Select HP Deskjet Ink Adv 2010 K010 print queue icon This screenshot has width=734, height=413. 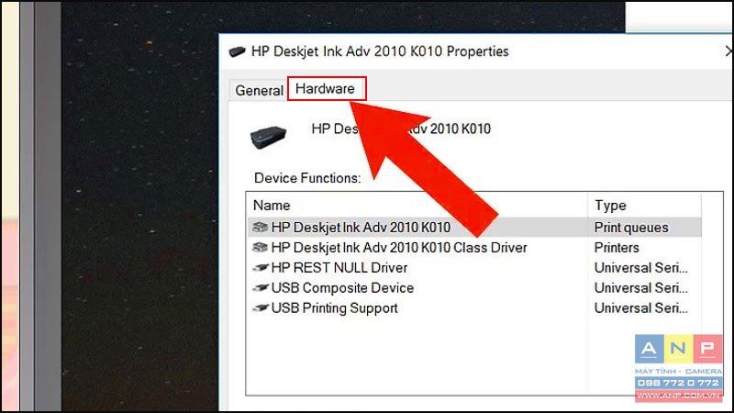point(261,228)
